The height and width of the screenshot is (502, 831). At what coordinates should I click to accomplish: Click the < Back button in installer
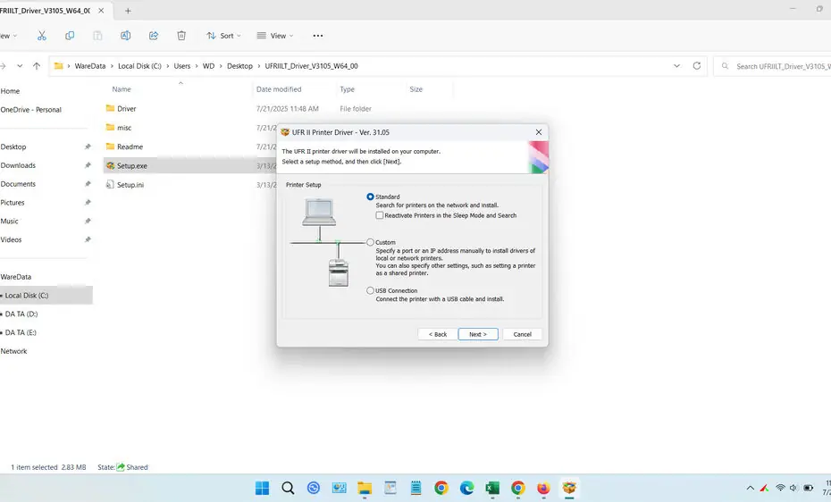point(438,334)
